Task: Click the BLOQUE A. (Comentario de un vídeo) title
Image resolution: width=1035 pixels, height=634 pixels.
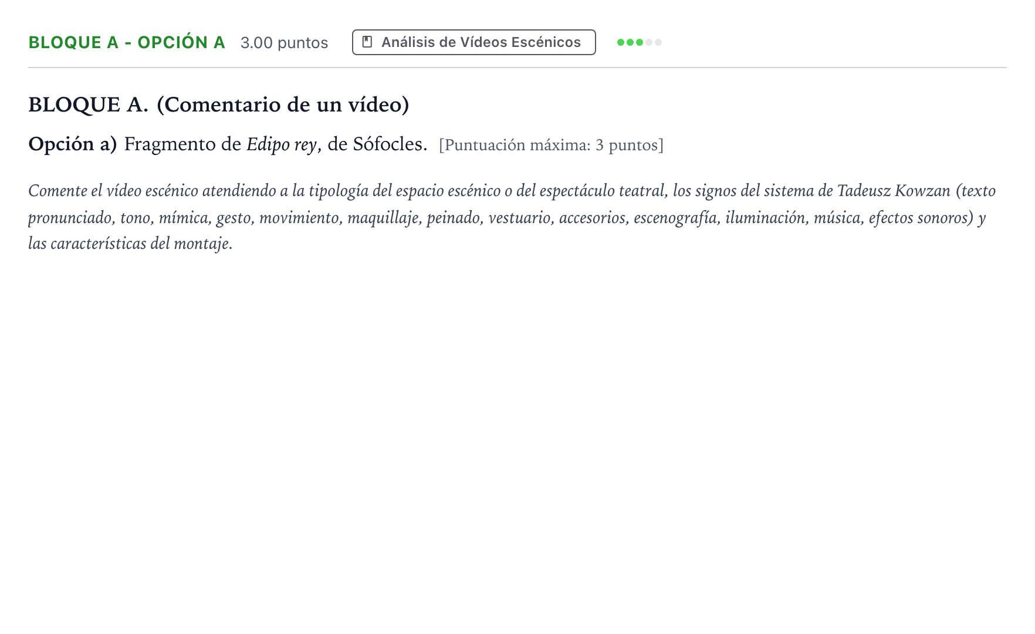Action: point(219,104)
